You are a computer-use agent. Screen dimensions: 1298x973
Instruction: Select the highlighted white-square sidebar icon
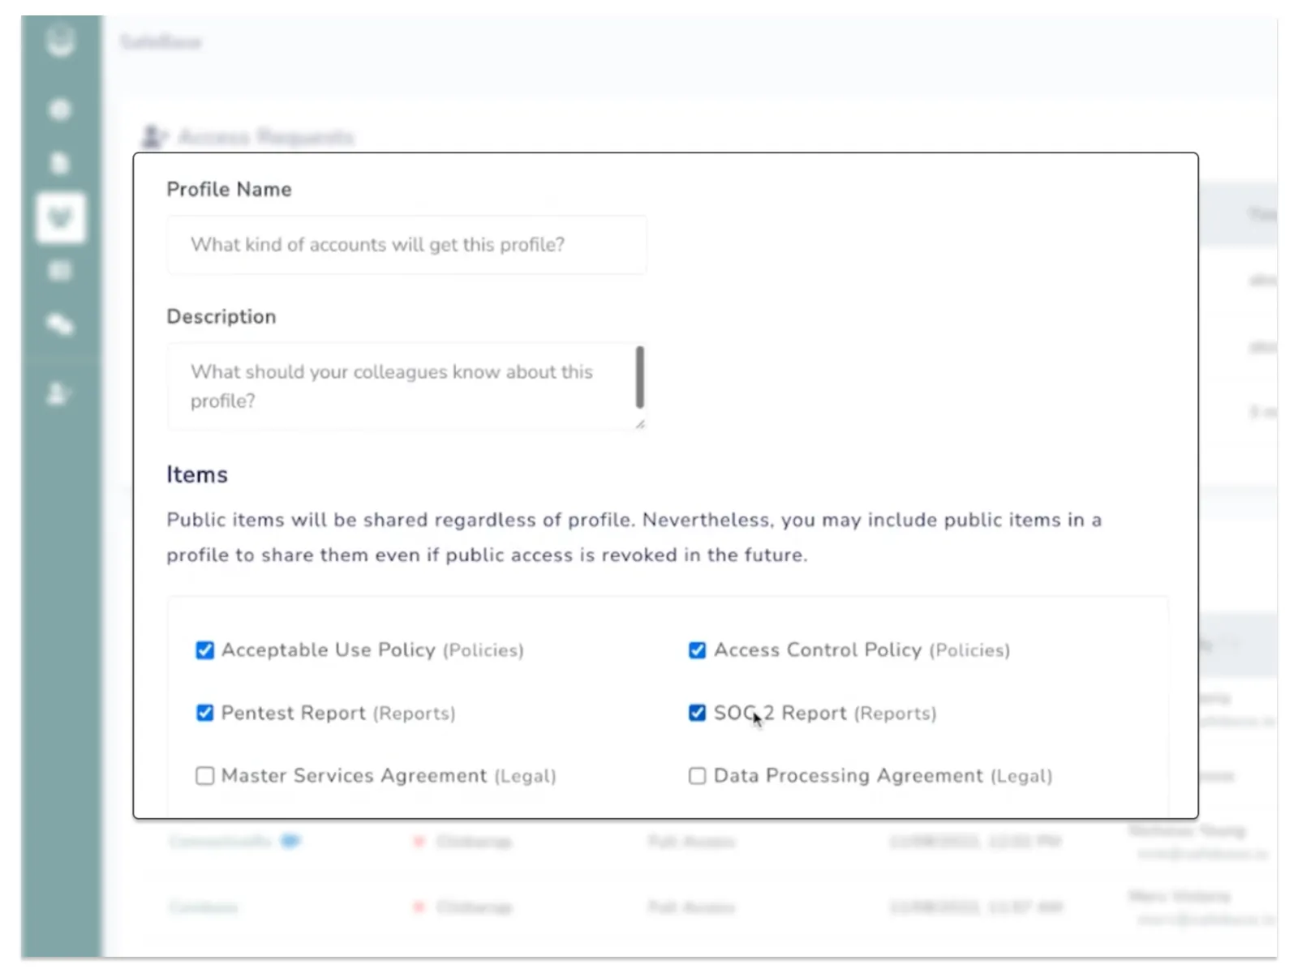coord(61,217)
